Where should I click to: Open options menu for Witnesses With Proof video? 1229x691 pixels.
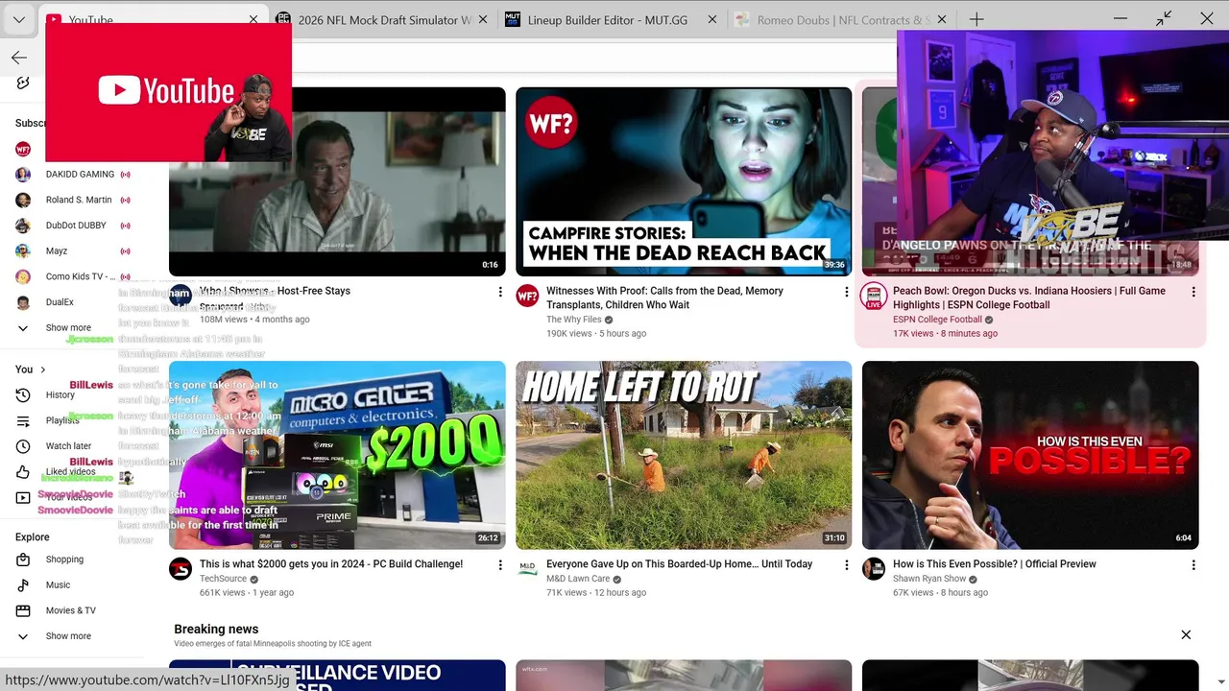(x=846, y=292)
